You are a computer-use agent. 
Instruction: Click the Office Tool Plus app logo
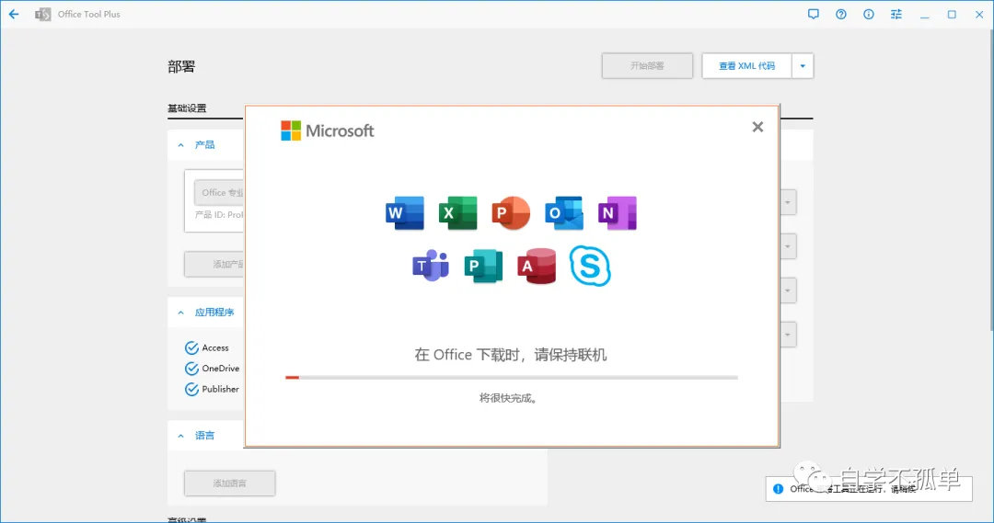42,14
